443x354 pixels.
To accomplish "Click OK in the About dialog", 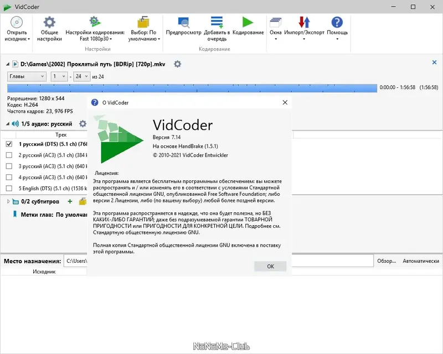I will click(270, 266).
